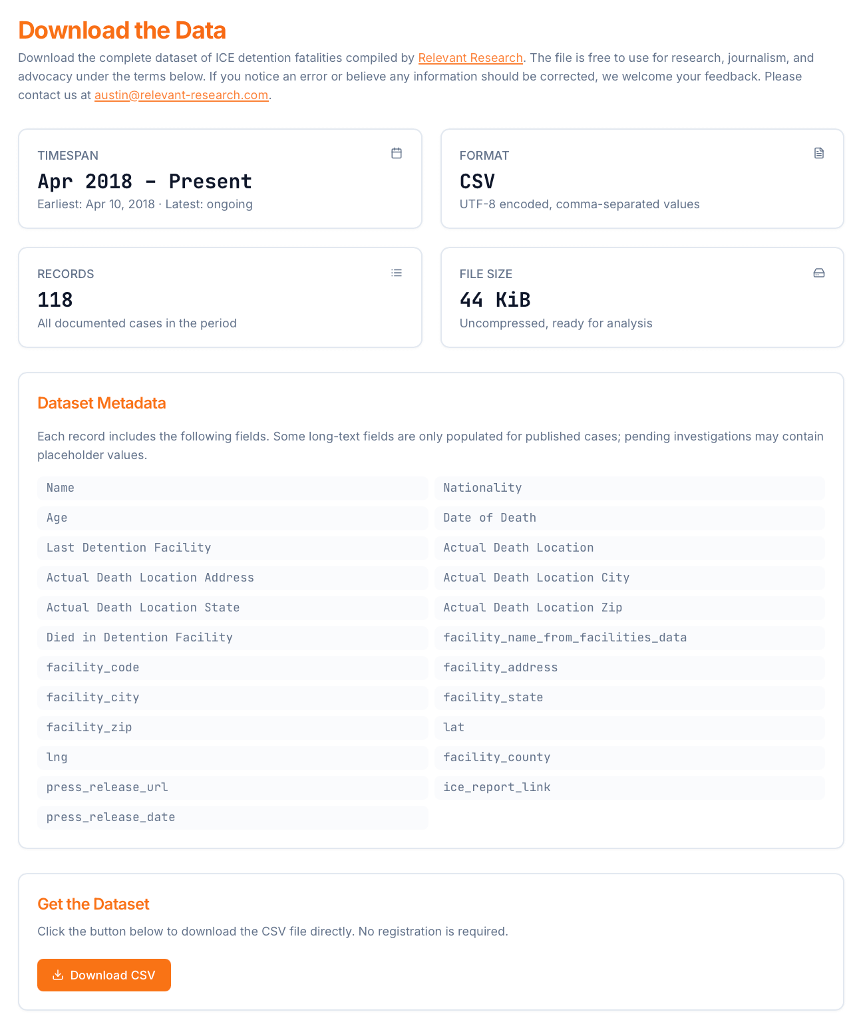Select the Nationality field chip
The width and height of the screenshot is (857, 1026).
(629, 488)
